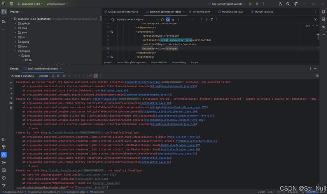Open the Run tool window on left sidebar
Screen dimensions: 327x194
[4, 139]
